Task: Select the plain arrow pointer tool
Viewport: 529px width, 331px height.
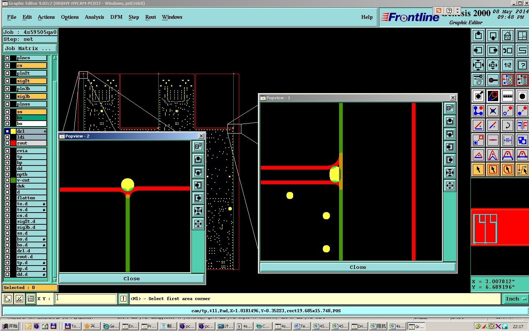Action: 478,170
